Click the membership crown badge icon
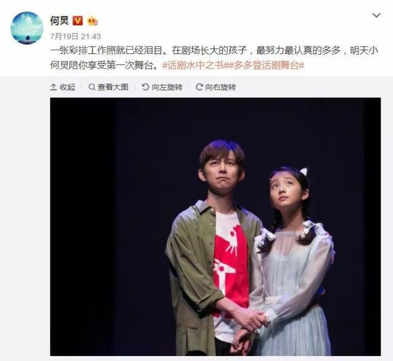Viewport: 393px width, 361px height. pyautogui.click(x=93, y=21)
